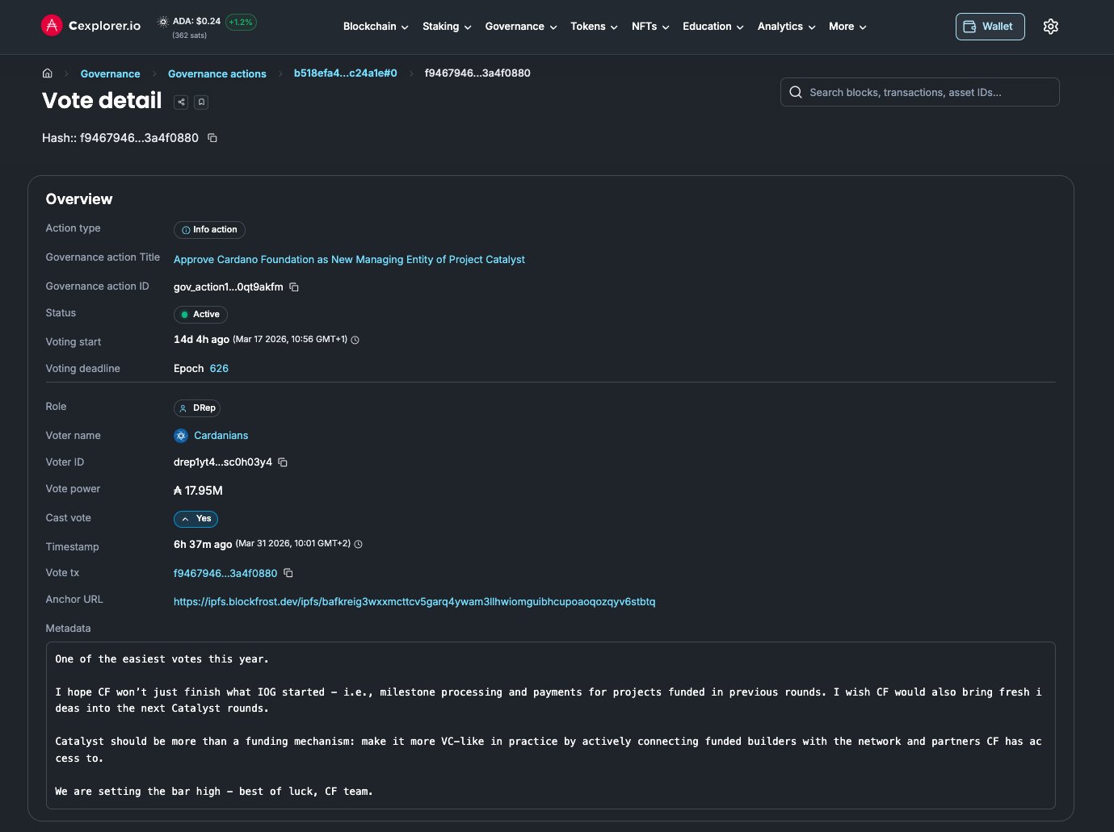This screenshot has height=832, width=1114.
Task: Open the Cardanians voter link
Action: 221,436
